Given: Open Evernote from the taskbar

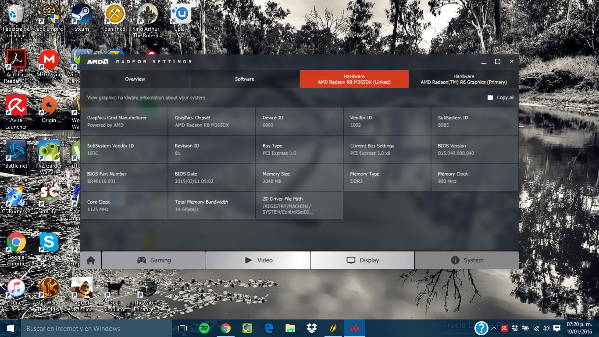Looking at the screenshot, I should pos(247,328).
